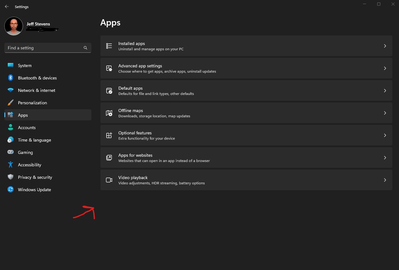Minimize the Settings window
Viewport: 399px width, 270px height.
click(365, 4)
